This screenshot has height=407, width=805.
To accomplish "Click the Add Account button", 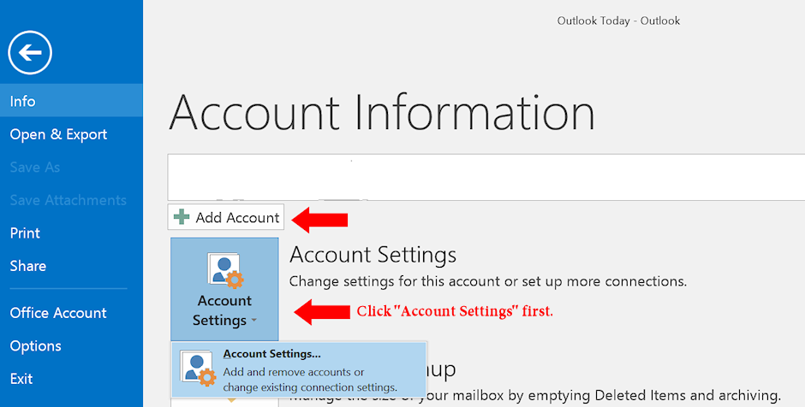I will coord(226,217).
